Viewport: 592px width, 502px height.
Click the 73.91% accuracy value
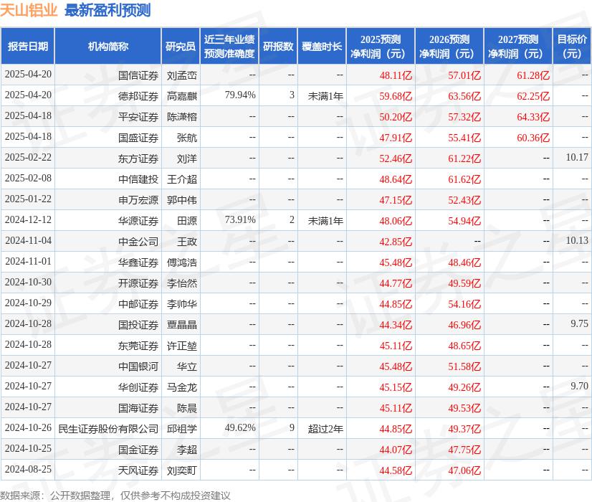pos(240,219)
